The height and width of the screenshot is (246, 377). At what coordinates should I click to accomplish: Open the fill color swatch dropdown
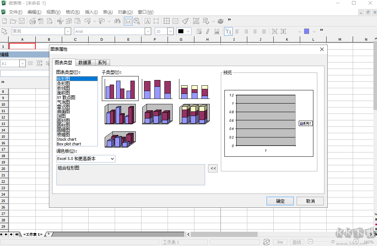(314, 31)
